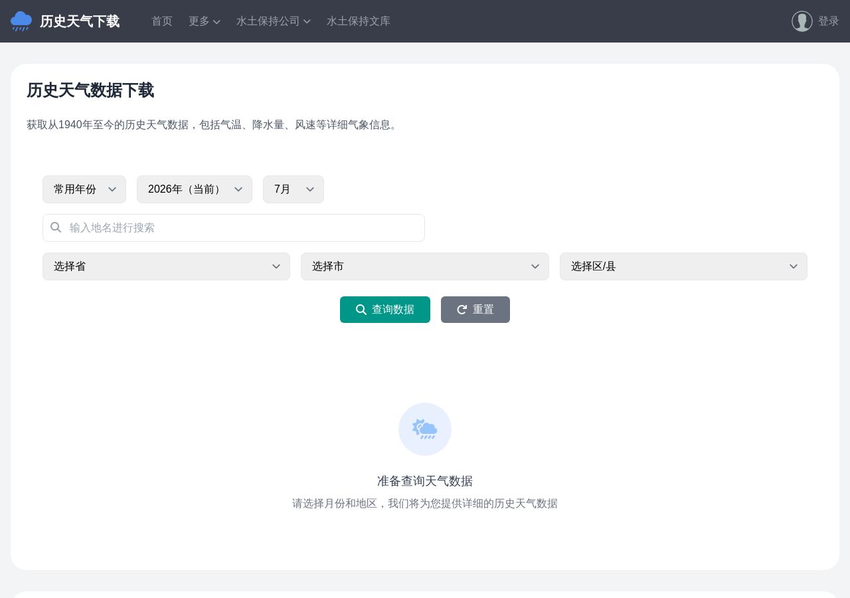Expand the 更多 navigation menu
850x598 pixels.
(x=205, y=21)
